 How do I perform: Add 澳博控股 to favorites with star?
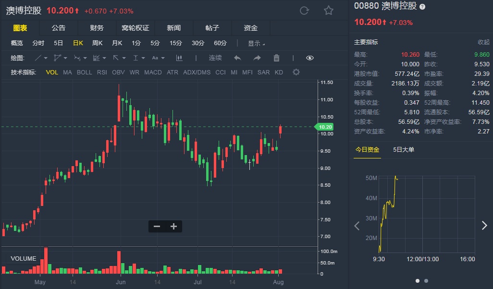pyautogui.click(x=329, y=11)
